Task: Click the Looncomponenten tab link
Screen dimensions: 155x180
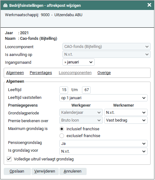Action: (75, 73)
